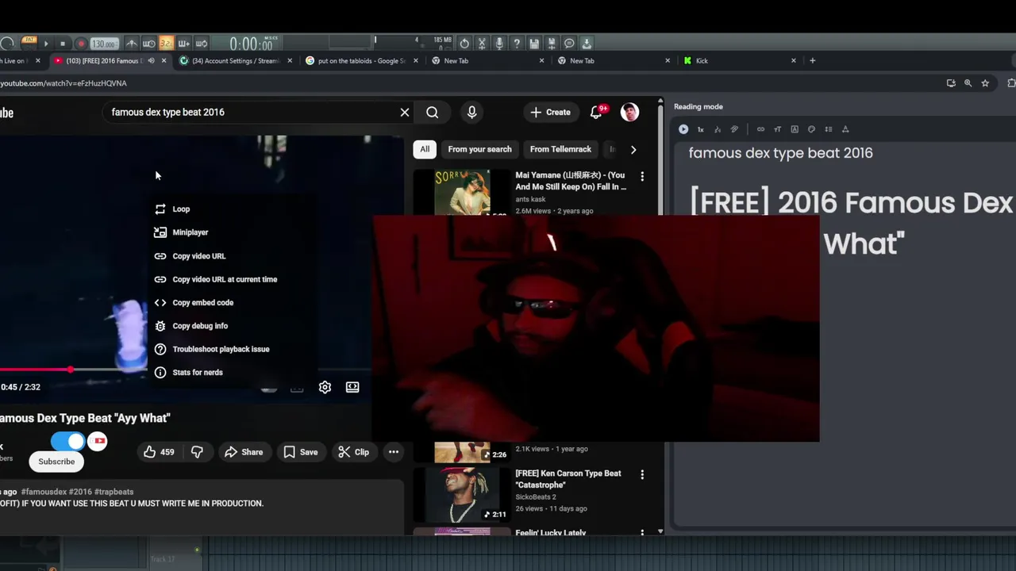Open FL Studio undo history icon
Viewport: 1016px width, 571px height.
pos(464,44)
